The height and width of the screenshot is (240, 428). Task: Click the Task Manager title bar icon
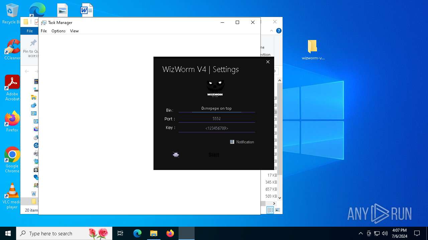44,23
